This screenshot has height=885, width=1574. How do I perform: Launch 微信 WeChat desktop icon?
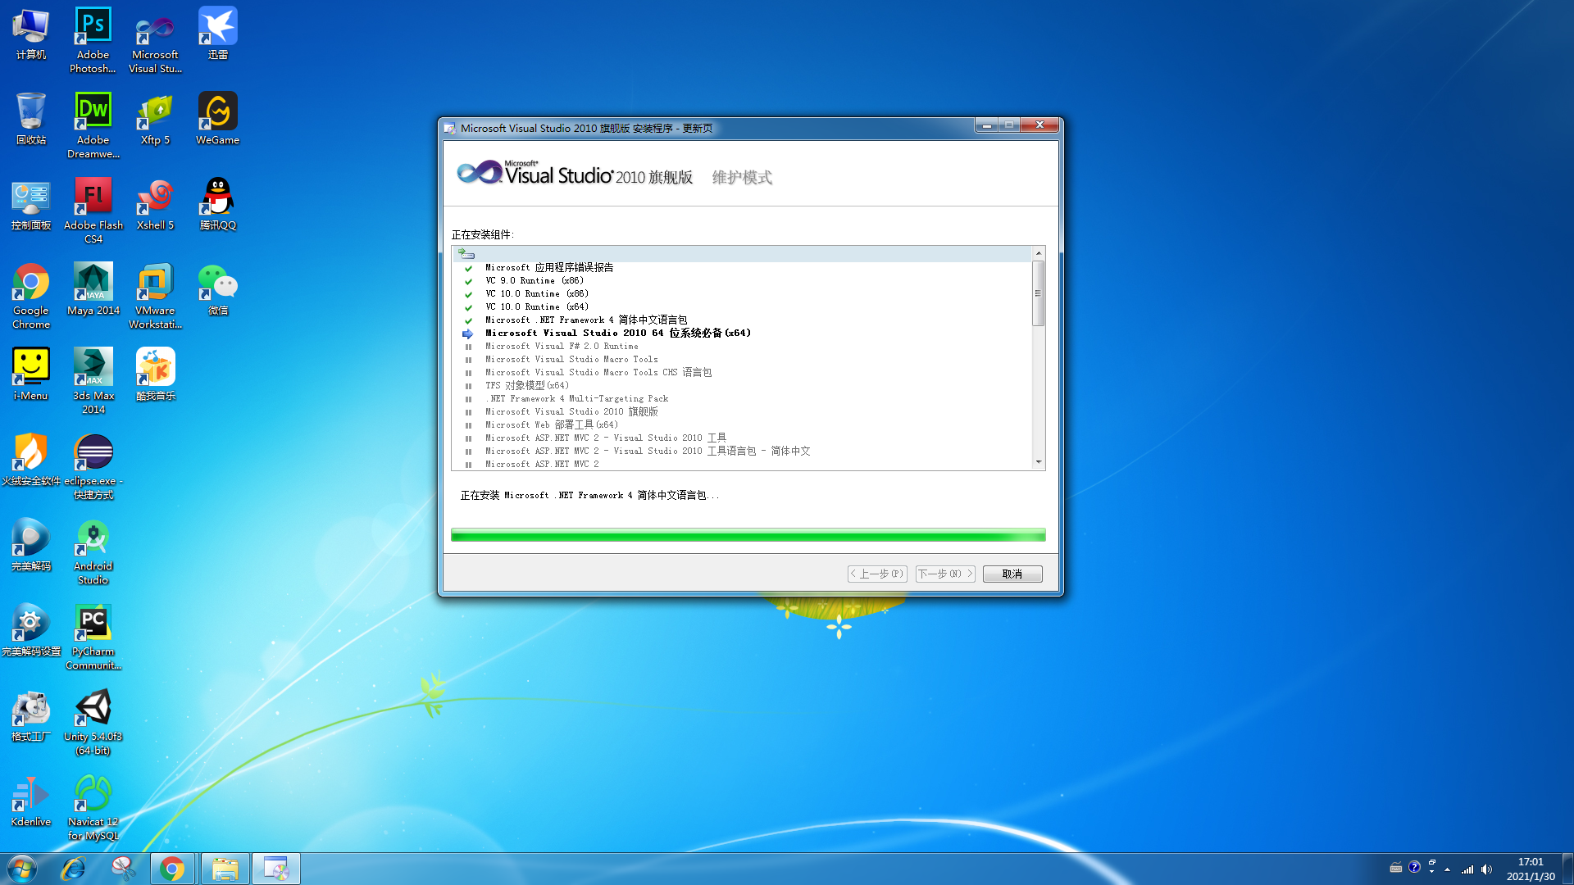tap(217, 289)
